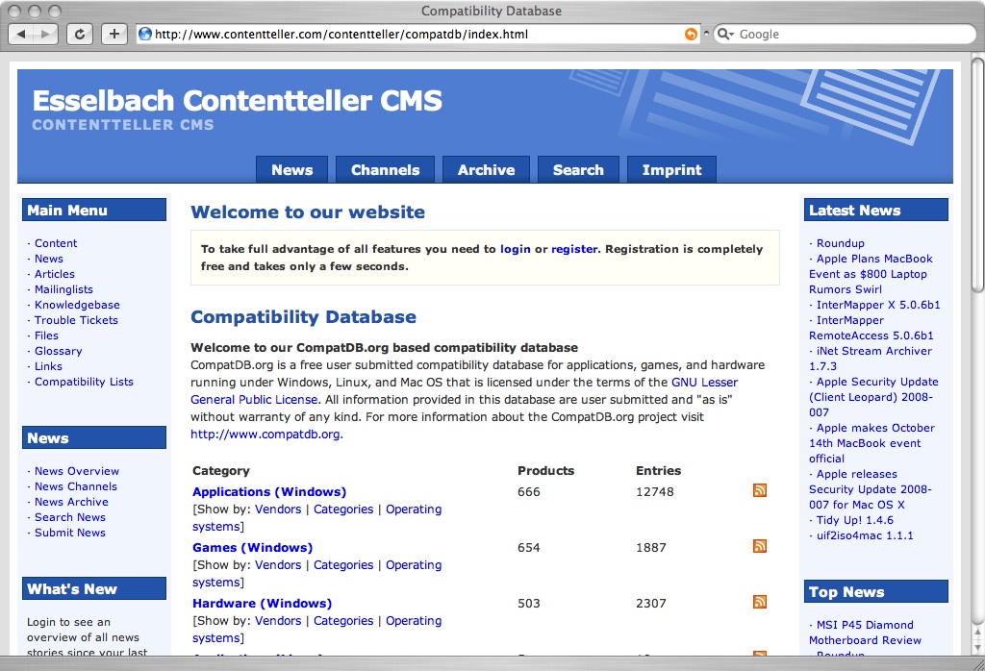Click the URL address field
The height and width of the screenshot is (671, 985).
click(417, 34)
